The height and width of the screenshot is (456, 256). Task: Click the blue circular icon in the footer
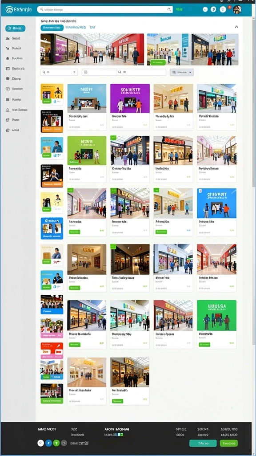[x=49, y=443]
